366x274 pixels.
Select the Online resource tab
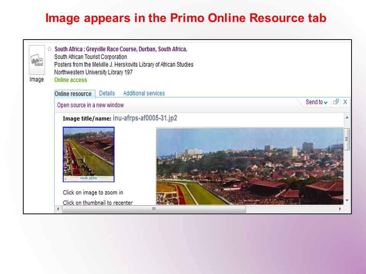[x=75, y=94]
